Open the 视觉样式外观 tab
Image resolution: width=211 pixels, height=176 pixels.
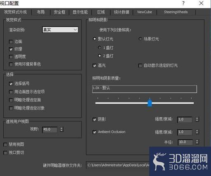15,12
